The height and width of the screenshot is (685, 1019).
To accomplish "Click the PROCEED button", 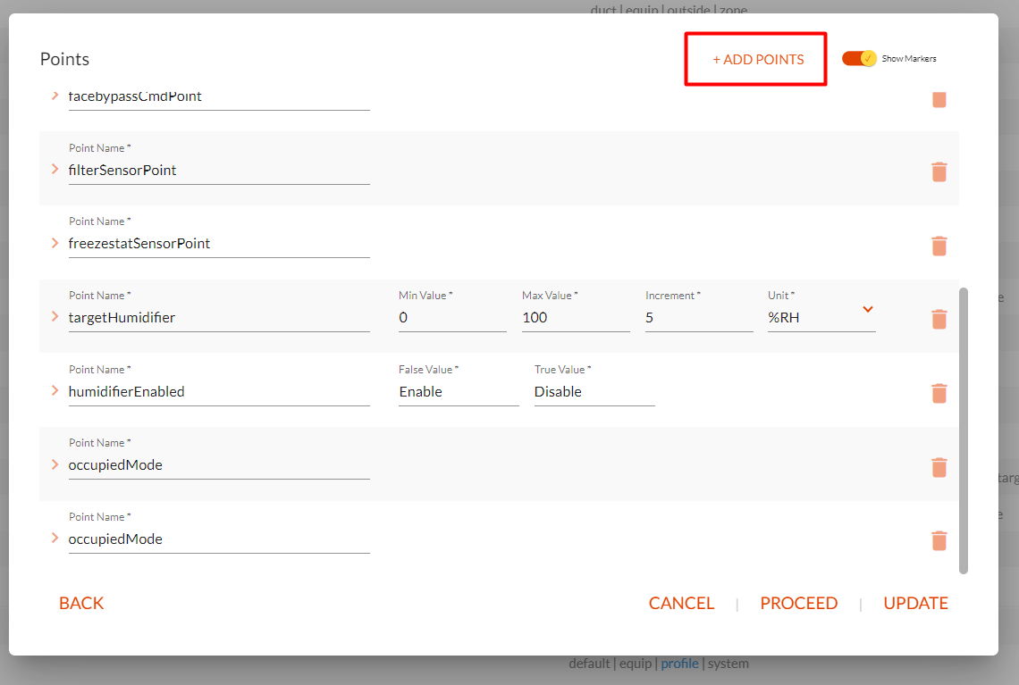I will (799, 603).
